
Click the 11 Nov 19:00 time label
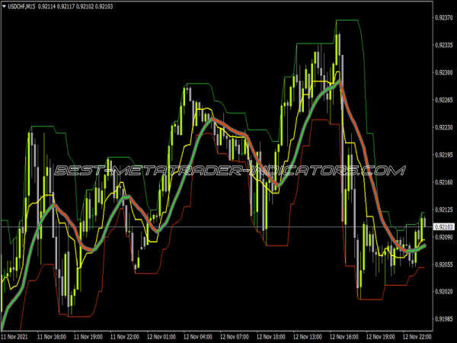88,337
